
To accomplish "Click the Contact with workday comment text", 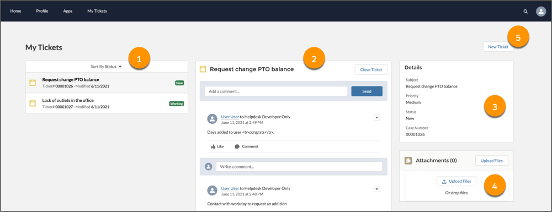I will [x=247, y=204].
